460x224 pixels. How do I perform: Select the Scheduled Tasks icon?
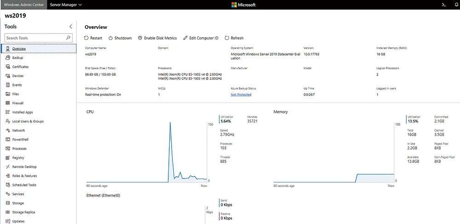coord(8,185)
